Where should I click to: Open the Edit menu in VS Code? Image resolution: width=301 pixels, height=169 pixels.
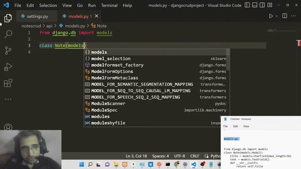(x=30, y=5)
